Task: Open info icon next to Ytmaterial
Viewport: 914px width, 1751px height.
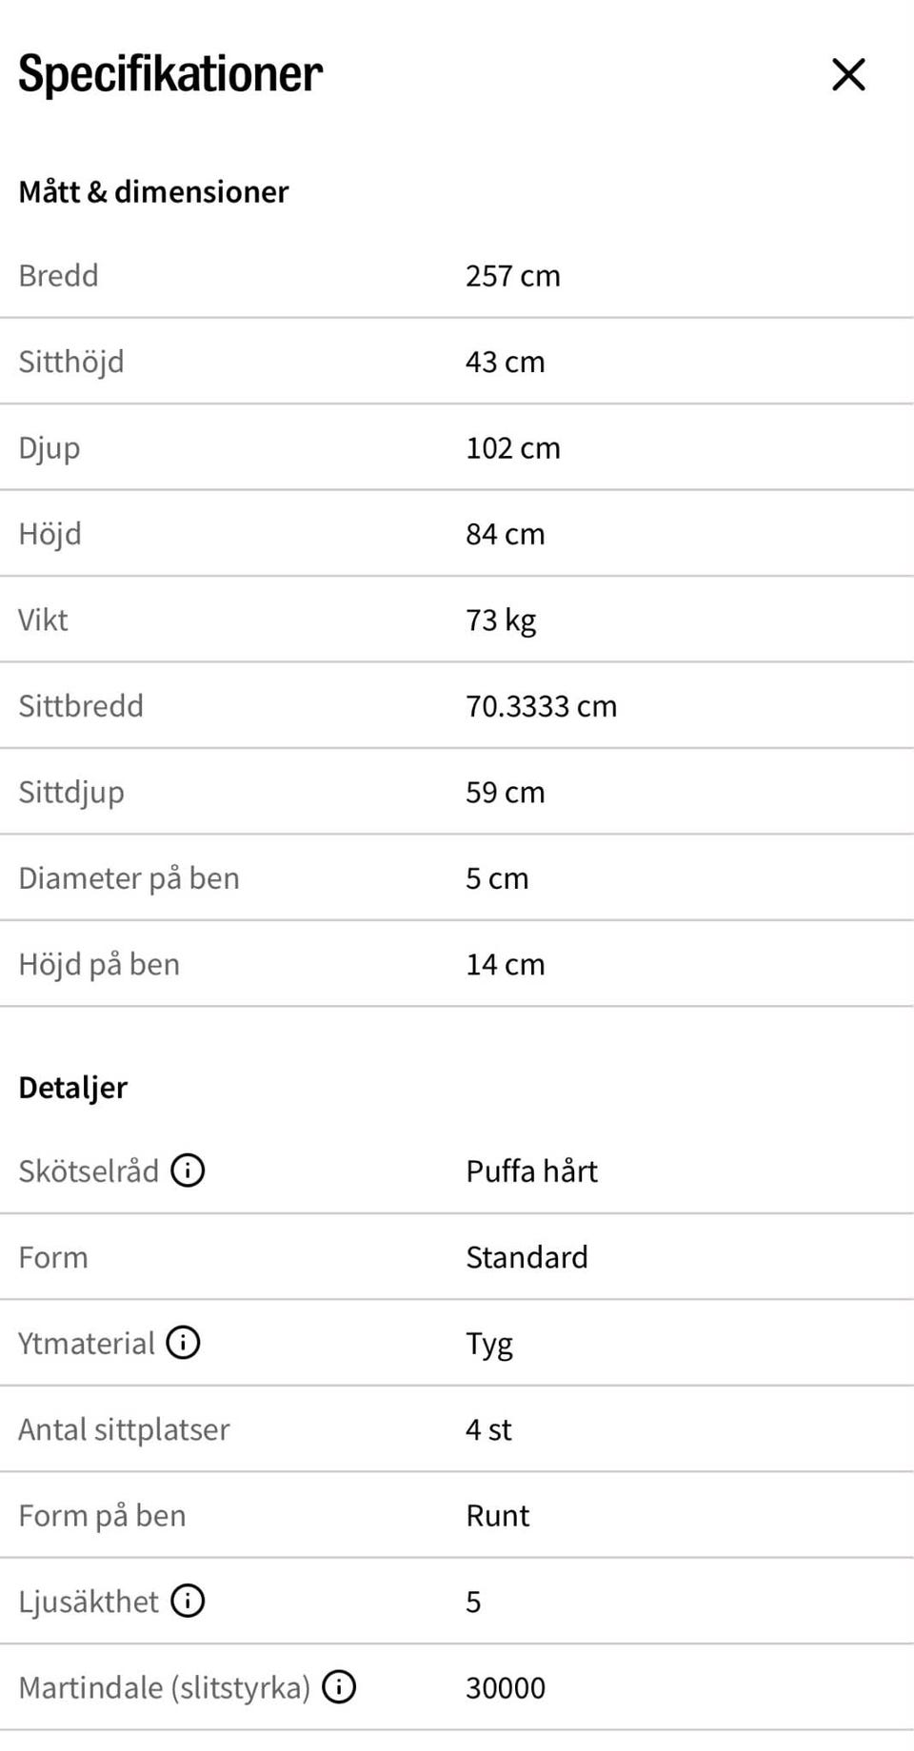Action: pos(183,1343)
